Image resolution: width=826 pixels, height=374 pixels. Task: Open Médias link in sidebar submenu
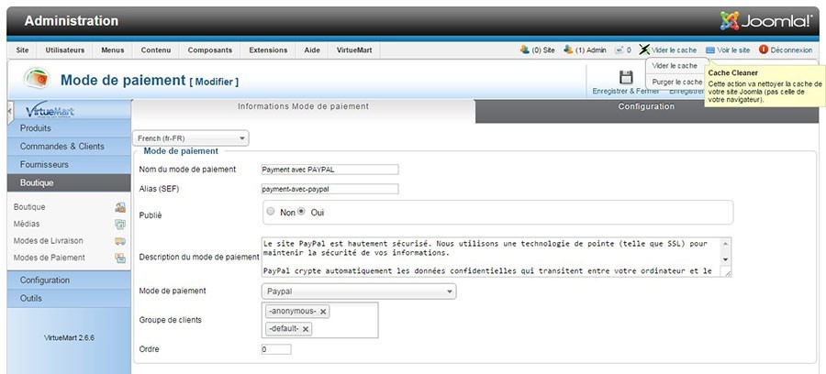pyautogui.click(x=27, y=224)
